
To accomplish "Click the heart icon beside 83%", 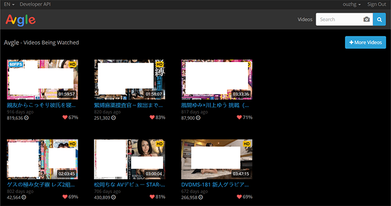I will 152,117.
